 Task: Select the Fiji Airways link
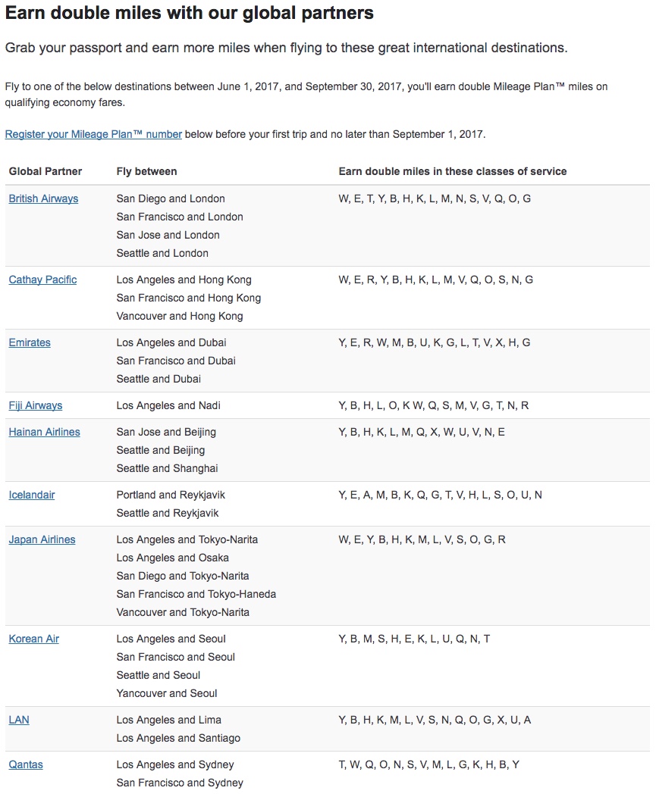36,405
